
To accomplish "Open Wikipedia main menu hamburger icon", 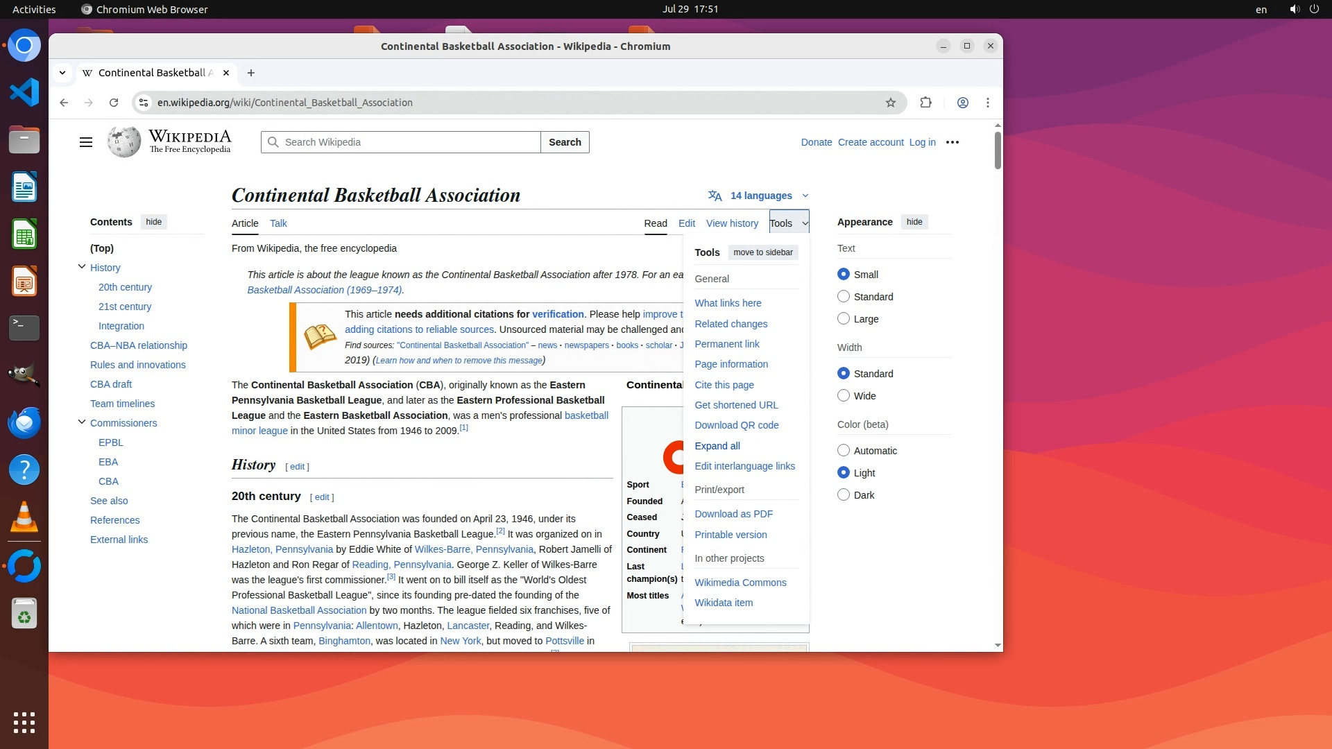I will 86,142.
